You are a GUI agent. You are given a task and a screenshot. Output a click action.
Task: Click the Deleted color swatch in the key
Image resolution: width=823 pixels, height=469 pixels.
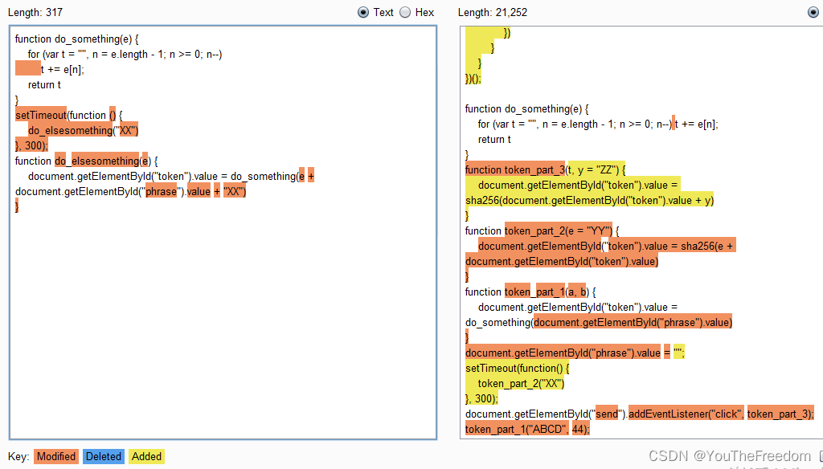(103, 456)
